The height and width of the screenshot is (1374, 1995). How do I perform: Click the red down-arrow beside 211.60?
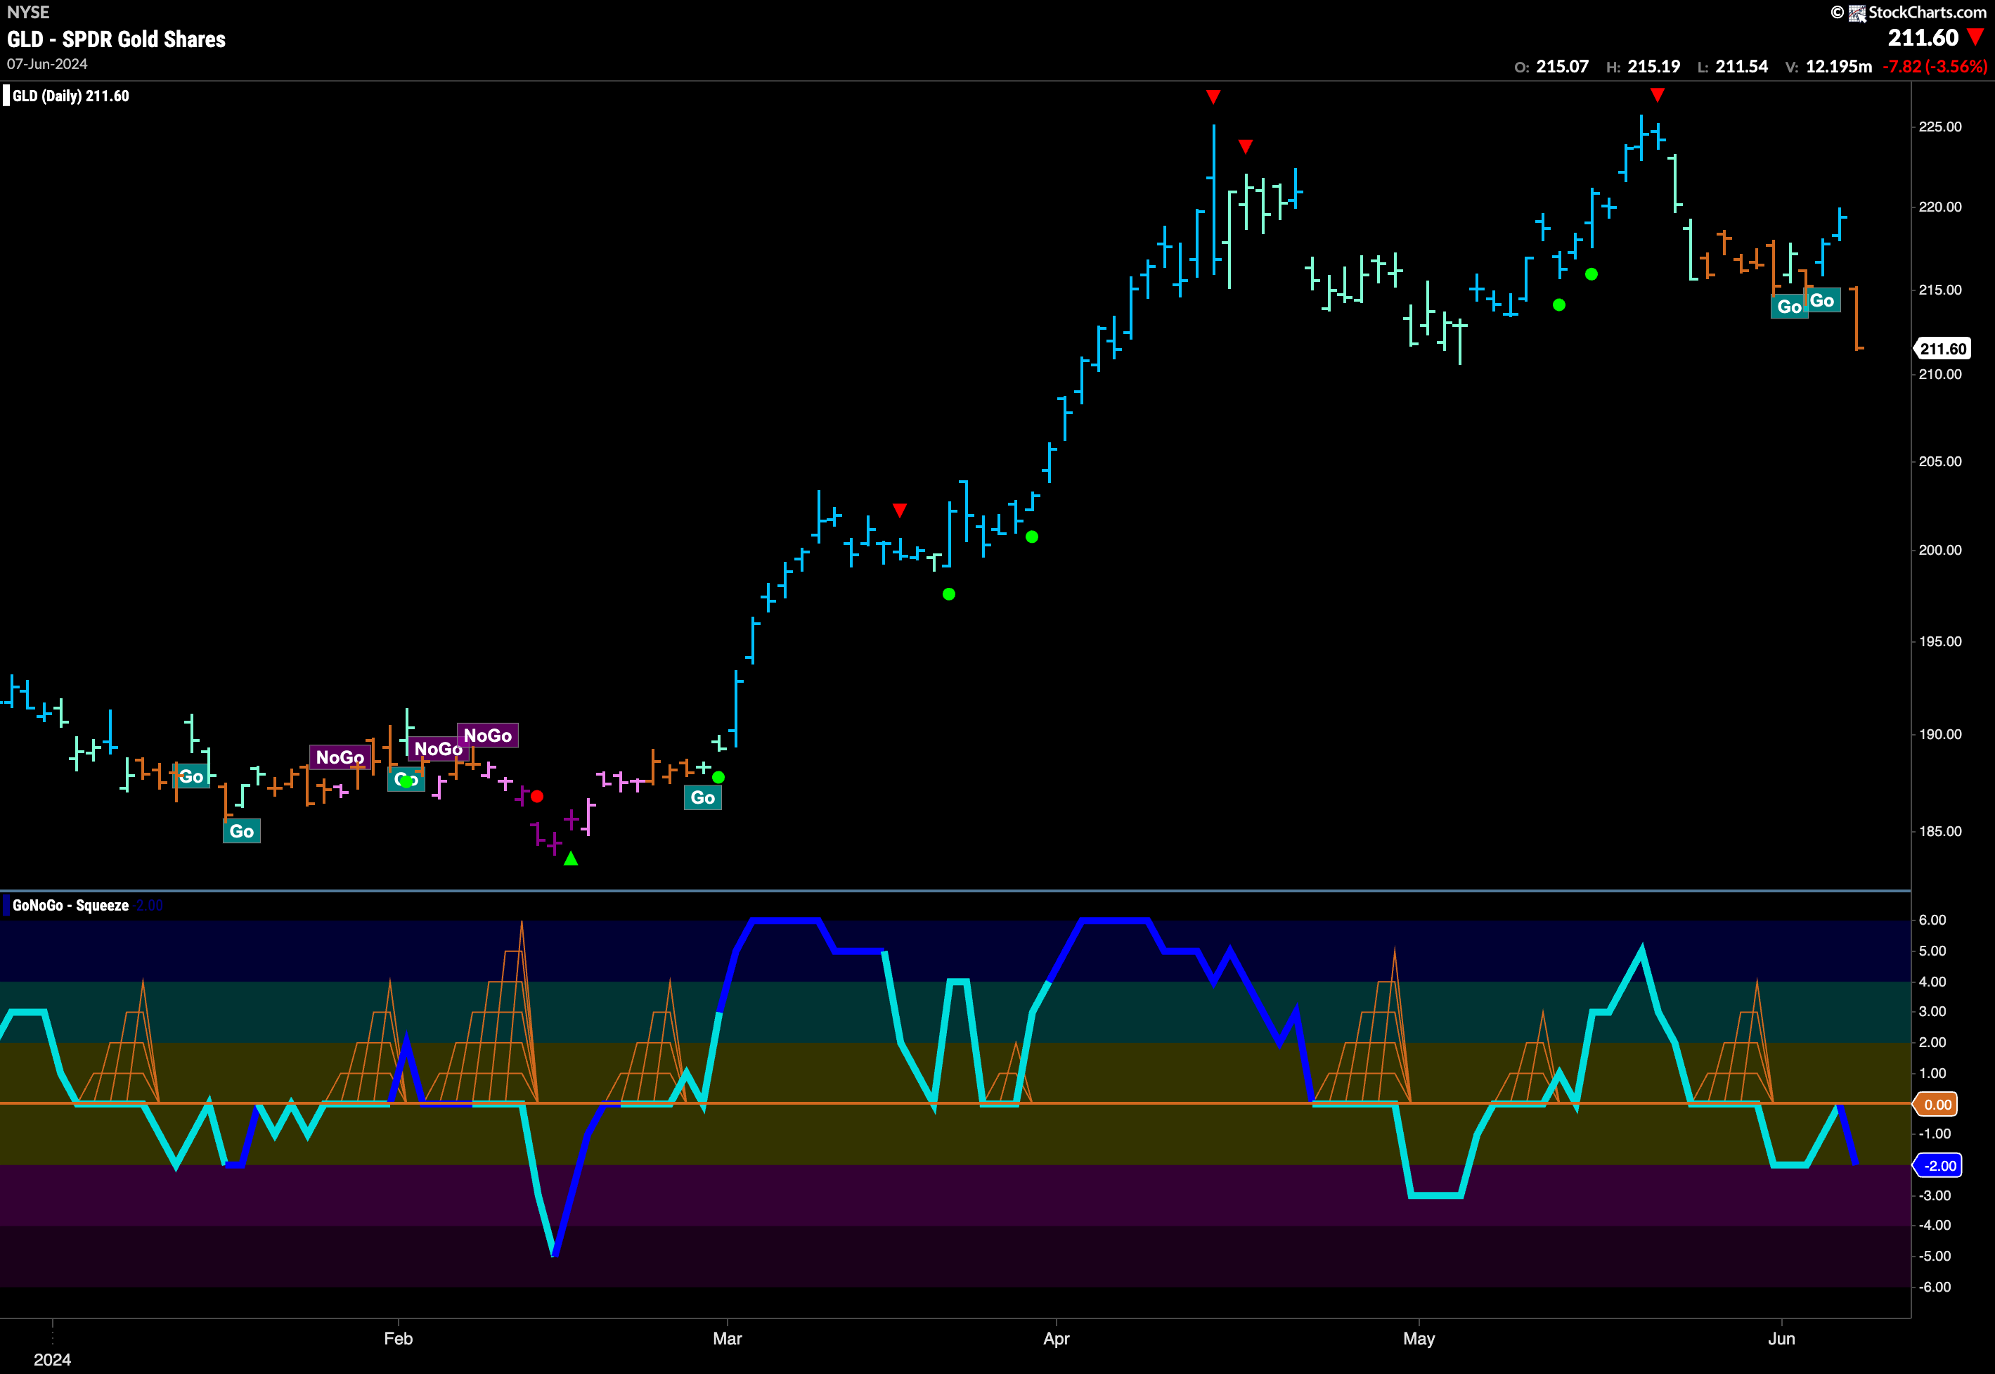[1975, 37]
